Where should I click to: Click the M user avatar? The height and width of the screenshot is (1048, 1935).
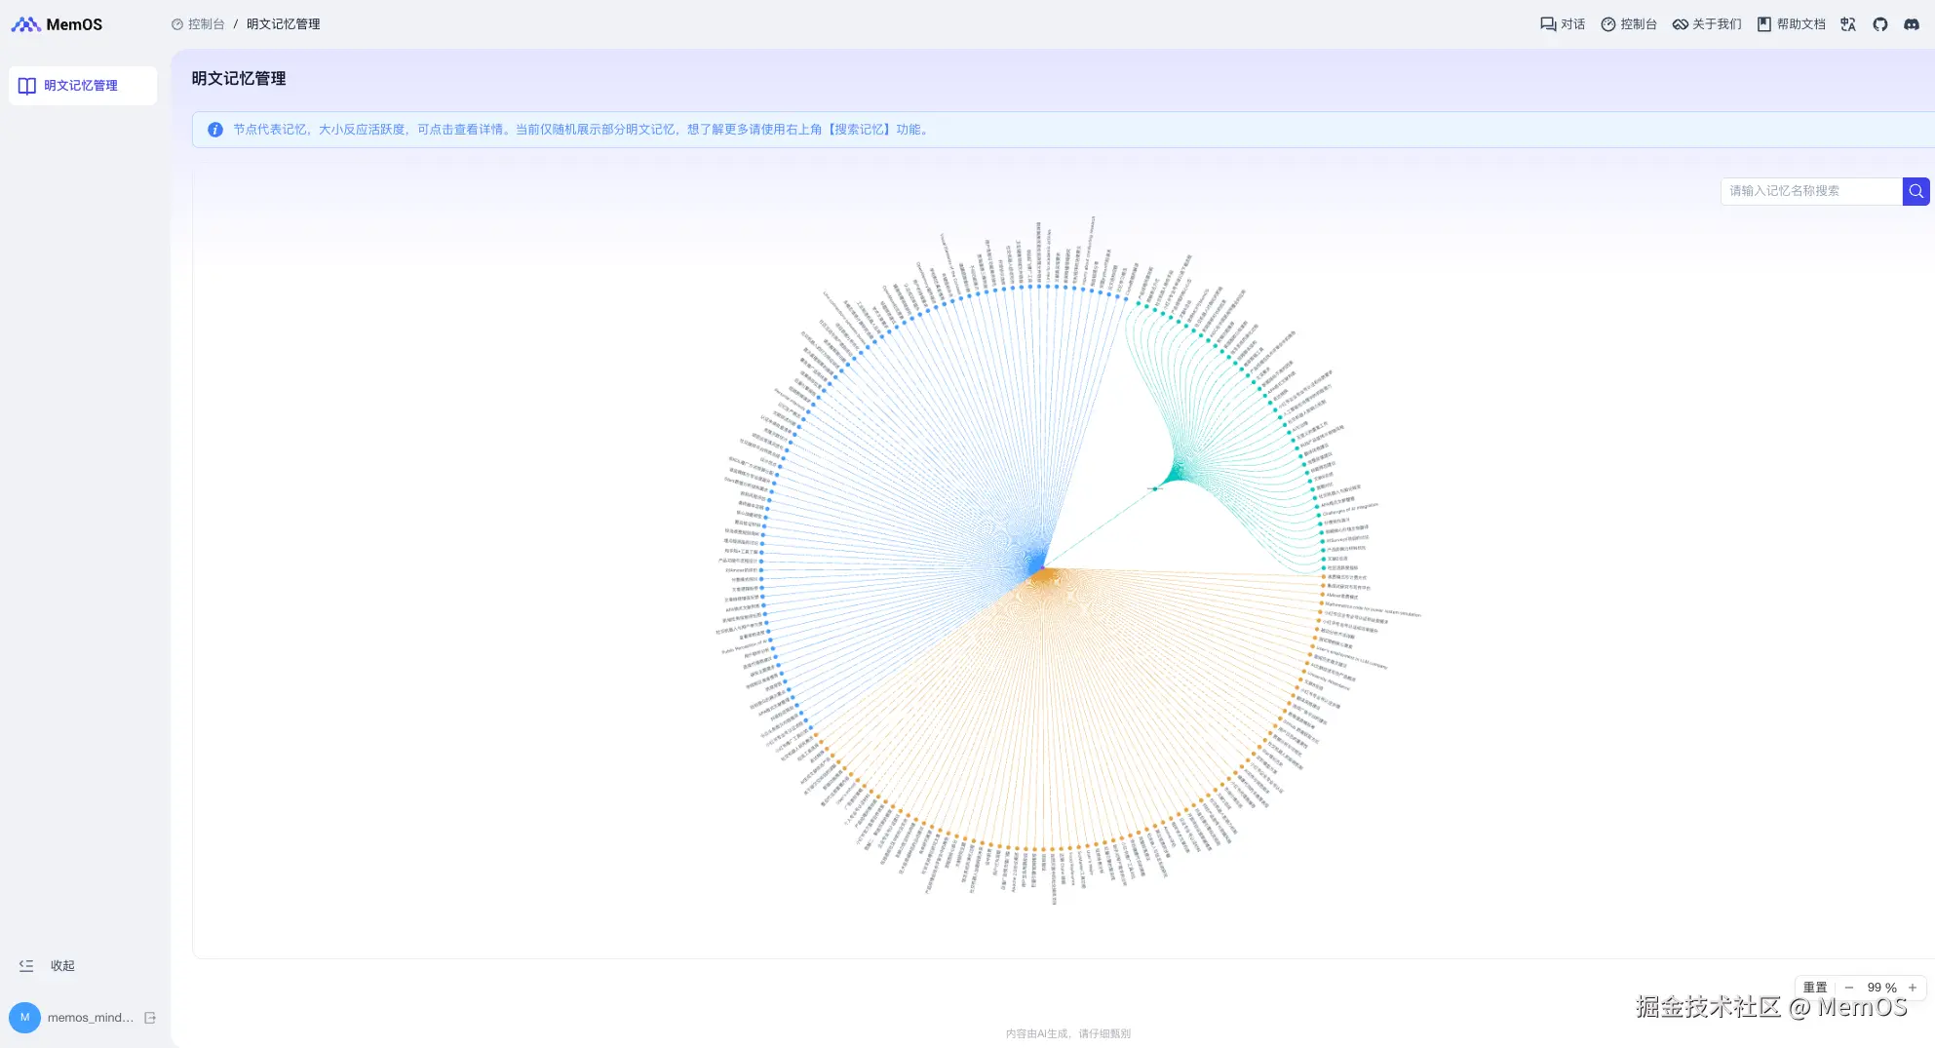click(x=24, y=1018)
